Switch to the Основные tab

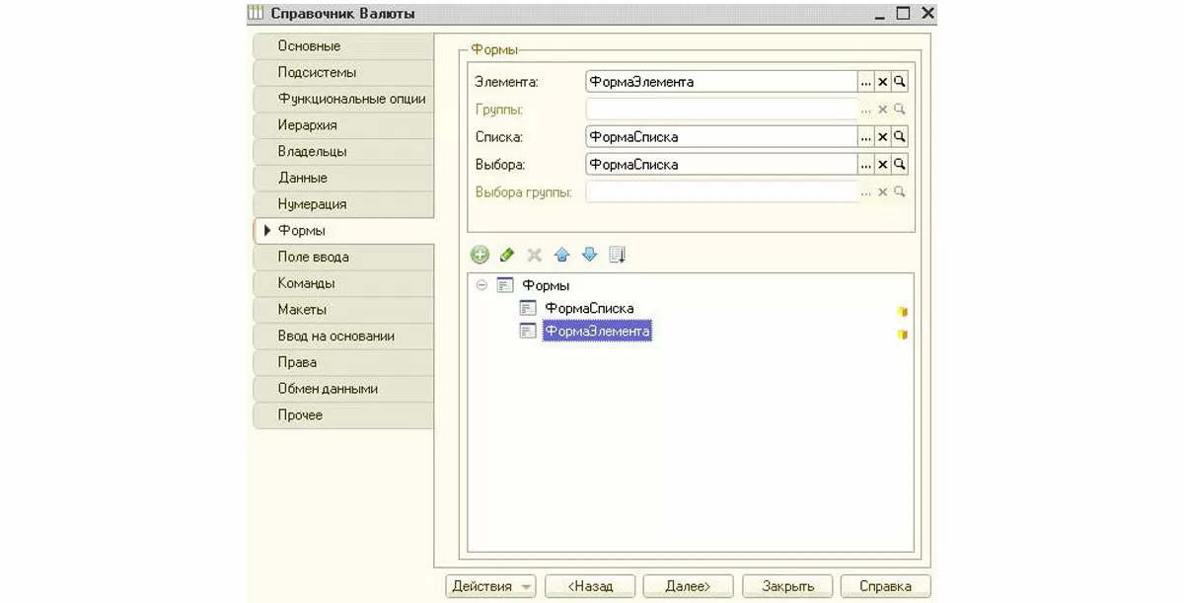pos(343,46)
